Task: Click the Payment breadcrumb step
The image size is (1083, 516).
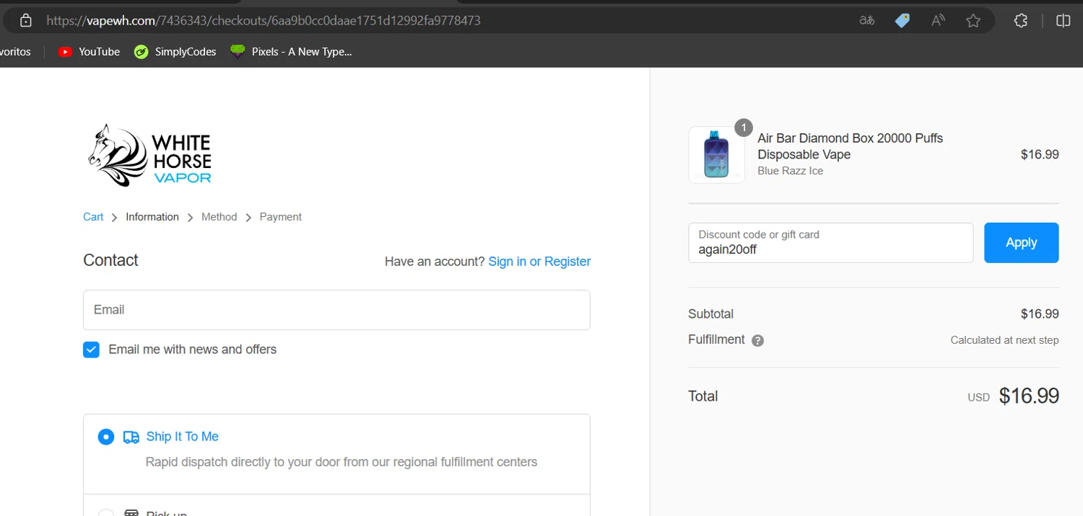Action: click(x=281, y=217)
